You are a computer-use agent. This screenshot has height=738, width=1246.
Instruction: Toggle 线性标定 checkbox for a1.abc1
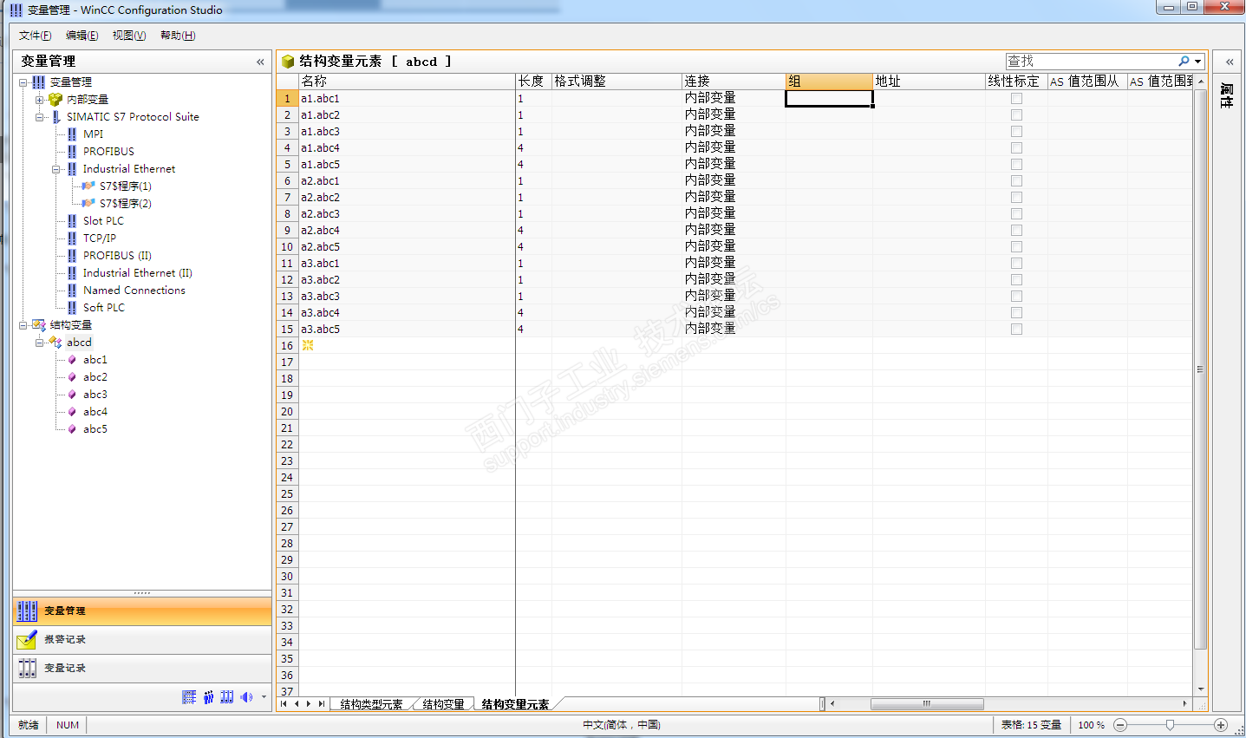[1016, 99]
